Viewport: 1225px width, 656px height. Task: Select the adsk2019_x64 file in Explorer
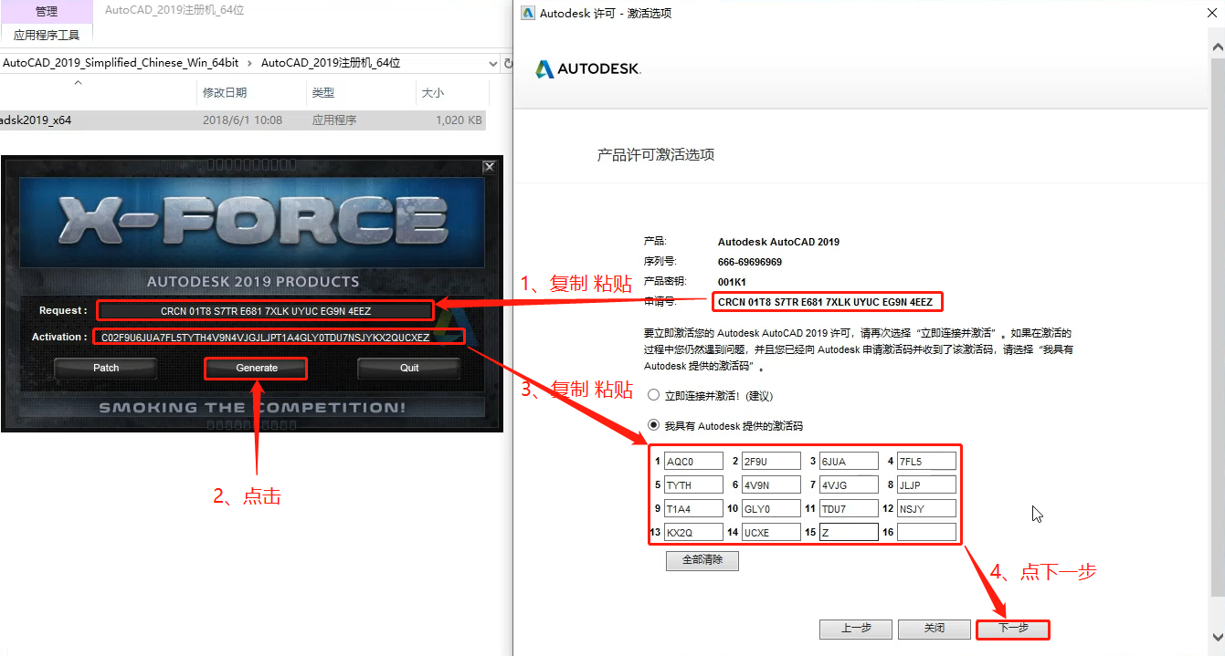pos(36,120)
